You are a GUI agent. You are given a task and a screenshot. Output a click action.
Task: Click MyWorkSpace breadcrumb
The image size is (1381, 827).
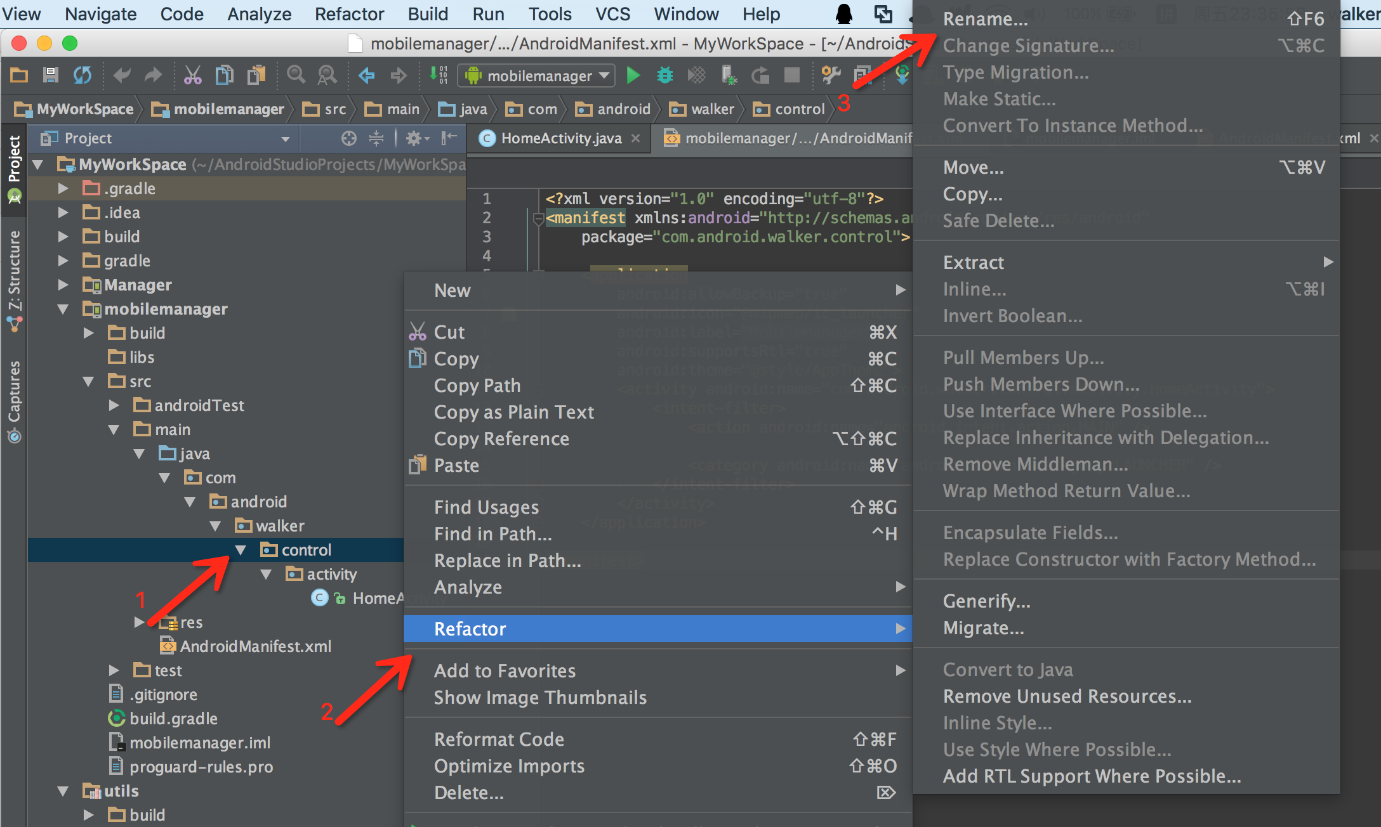(x=75, y=109)
